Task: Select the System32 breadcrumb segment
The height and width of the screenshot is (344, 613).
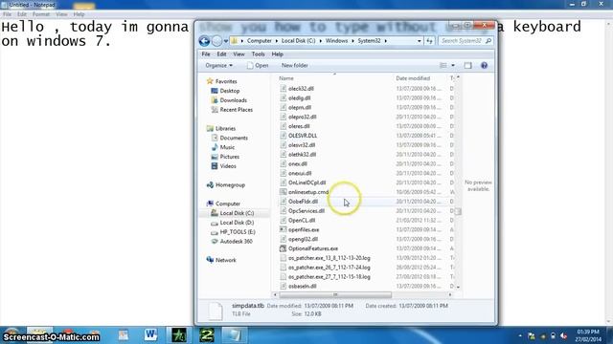Action: [x=369, y=40]
